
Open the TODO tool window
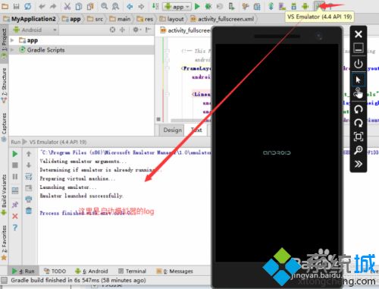point(55,272)
